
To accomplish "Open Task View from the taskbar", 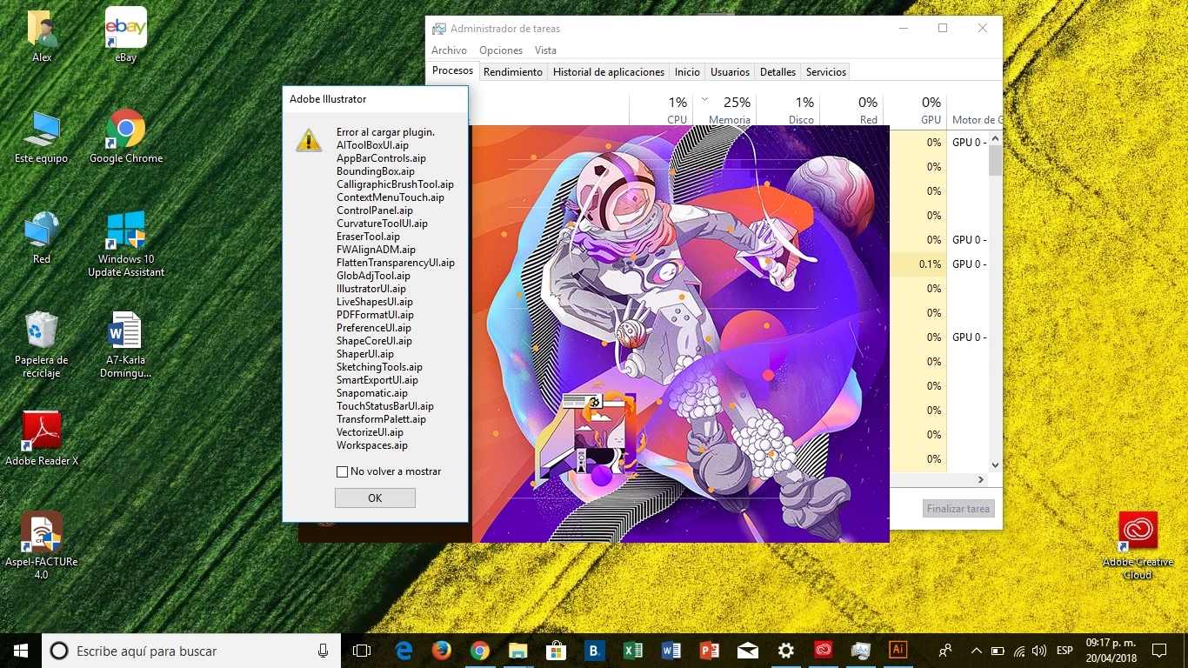I will (362, 651).
